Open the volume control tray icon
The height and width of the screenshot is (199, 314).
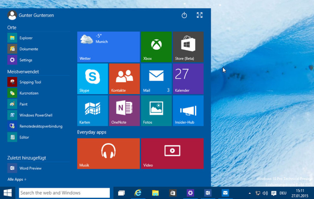(265, 193)
